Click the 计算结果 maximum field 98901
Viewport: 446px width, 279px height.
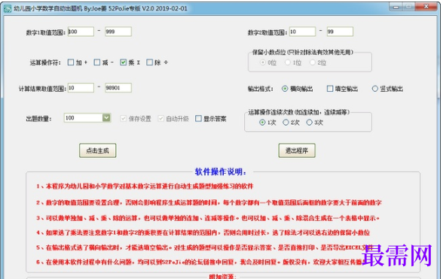click(x=118, y=88)
